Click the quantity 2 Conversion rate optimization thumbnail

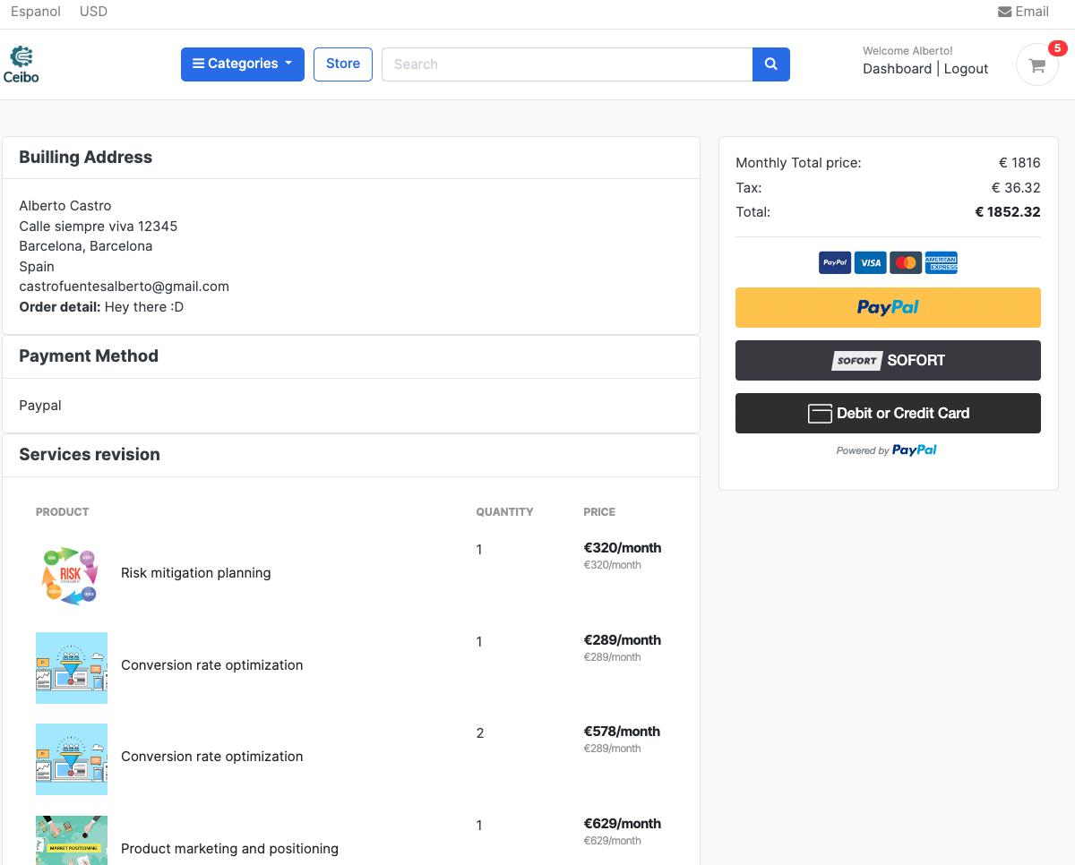72,759
